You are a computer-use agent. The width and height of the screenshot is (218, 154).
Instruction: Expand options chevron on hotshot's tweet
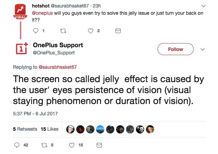pos(203,6)
